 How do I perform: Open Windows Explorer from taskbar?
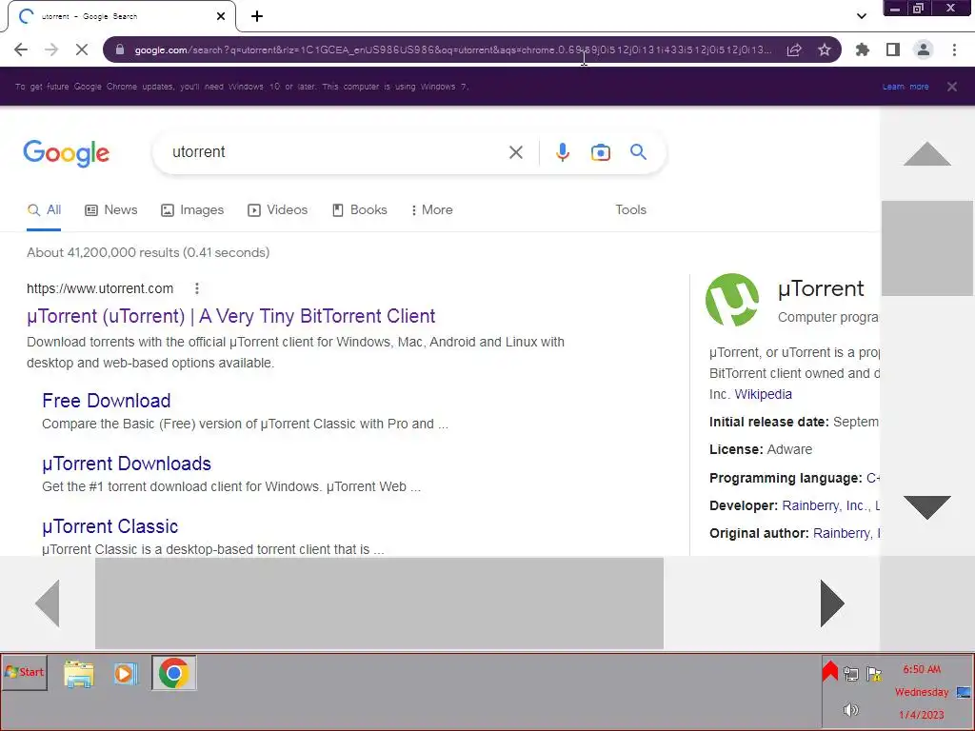[x=79, y=674]
